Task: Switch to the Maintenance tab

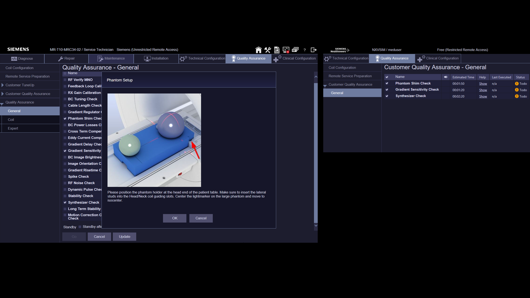Action: click(x=111, y=58)
